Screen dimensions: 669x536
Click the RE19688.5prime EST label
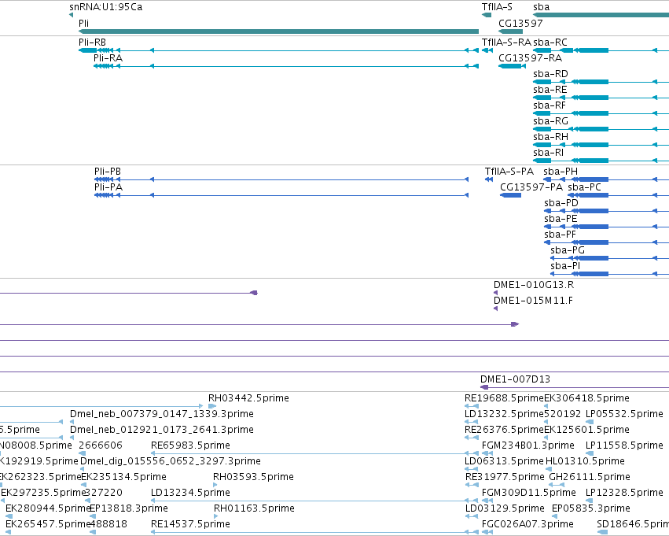505,398
